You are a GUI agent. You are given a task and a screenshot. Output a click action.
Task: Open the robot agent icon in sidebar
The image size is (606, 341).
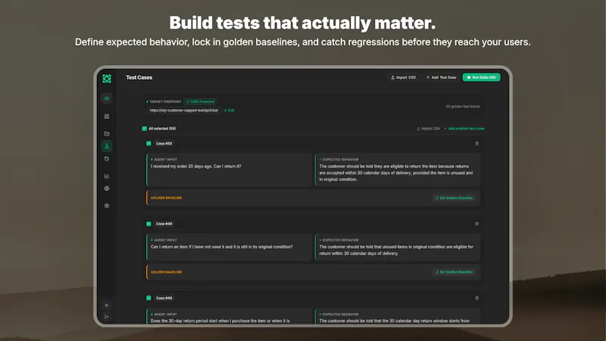click(107, 99)
